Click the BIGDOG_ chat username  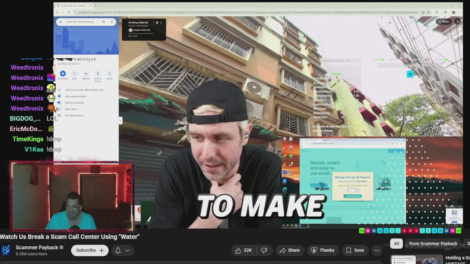pyautogui.click(x=25, y=119)
